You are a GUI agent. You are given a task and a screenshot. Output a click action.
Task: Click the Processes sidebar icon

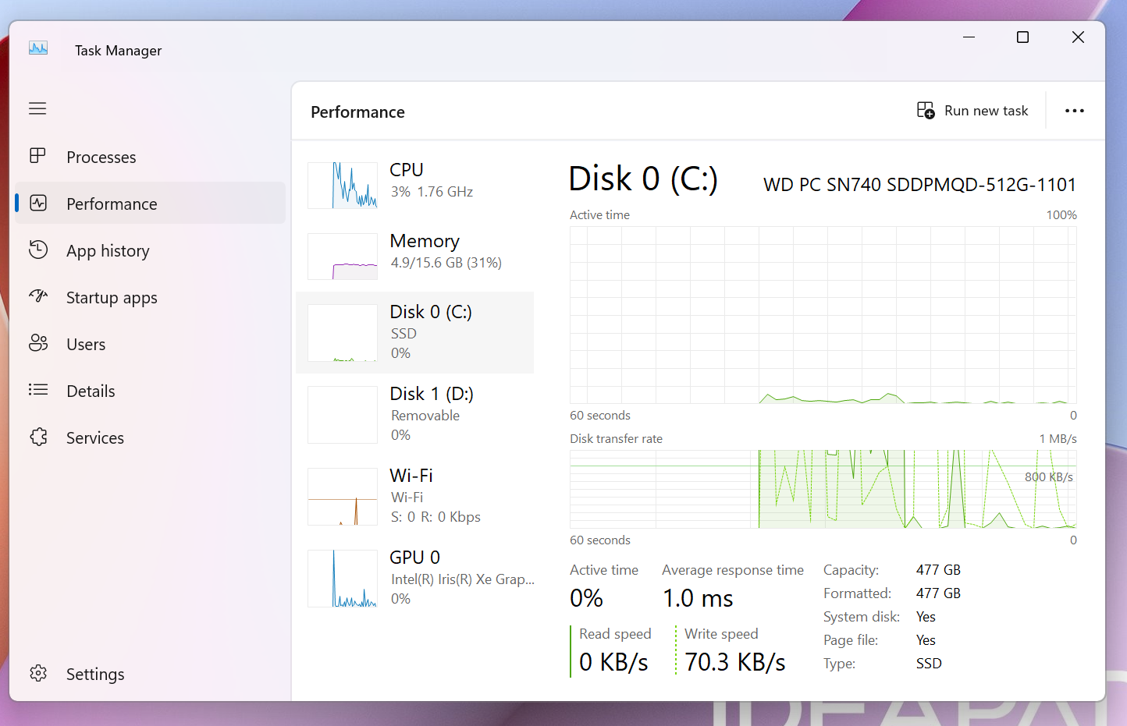coord(37,156)
